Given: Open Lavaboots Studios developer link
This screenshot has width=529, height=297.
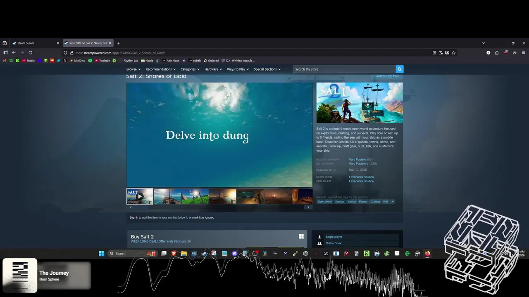Looking at the screenshot, I should tap(361, 177).
